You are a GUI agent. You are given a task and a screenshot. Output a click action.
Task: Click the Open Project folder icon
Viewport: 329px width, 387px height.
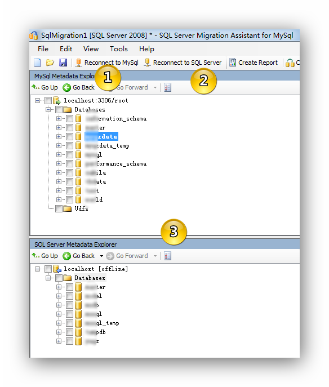(x=50, y=63)
